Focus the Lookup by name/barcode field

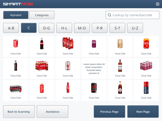click(133, 15)
